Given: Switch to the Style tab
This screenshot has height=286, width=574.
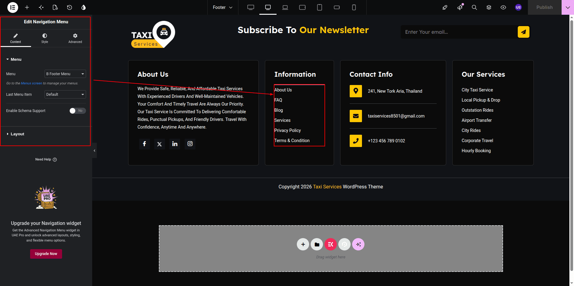Looking at the screenshot, I should [x=45, y=38].
